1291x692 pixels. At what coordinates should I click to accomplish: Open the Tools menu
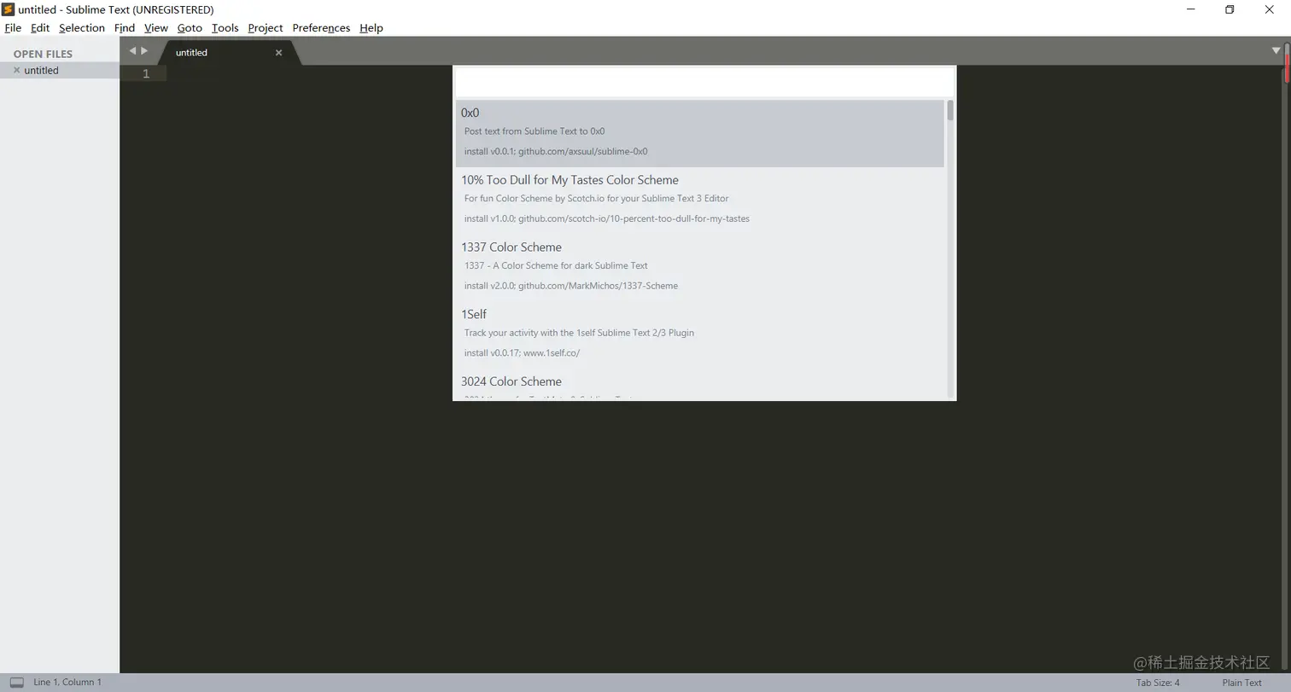pos(225,27)
